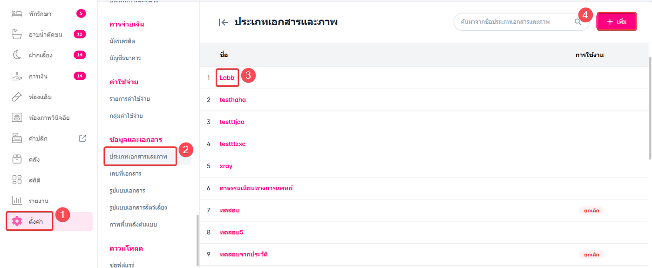Click the bed icon for พักรักษา
652x268 pixels.
17,14
